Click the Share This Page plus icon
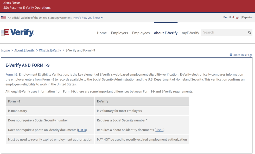 [x=231, y=55]
